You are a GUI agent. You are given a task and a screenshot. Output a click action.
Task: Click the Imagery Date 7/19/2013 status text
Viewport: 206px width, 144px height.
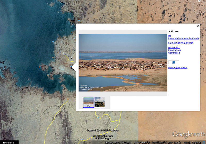pyautogui.click(x=118, y=143)
